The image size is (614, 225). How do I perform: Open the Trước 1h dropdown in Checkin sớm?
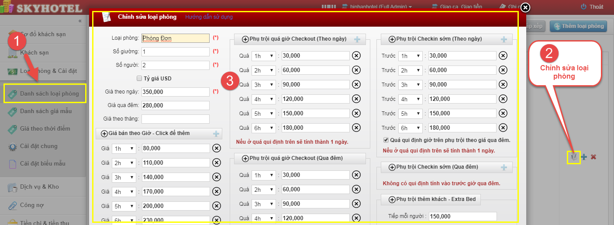click(410, 55)
